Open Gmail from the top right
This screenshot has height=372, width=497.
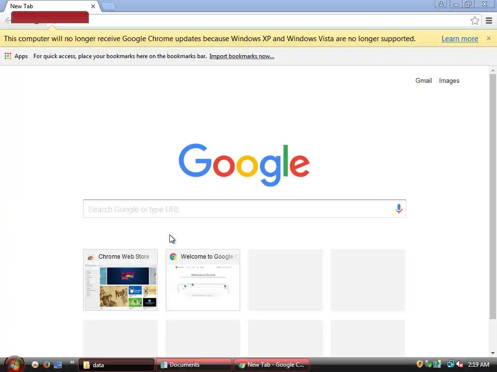coord(423,81)
